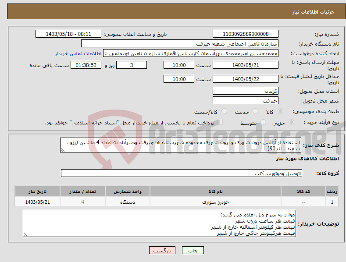Screen dimensions: 346x262
Task: Click the بازگشت (back) button
Action: pyautogui.click(x=162, y=250)
